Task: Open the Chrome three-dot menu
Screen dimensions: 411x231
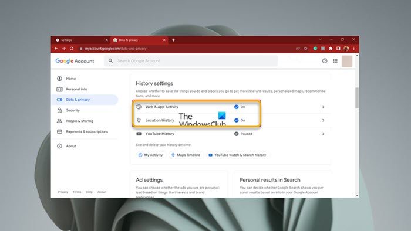Action: pos(354,49)
